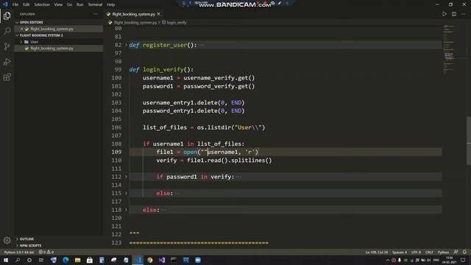Close flight_booking_system.py in Open Editors list
The image size is (471, 265).
point(21,29)
